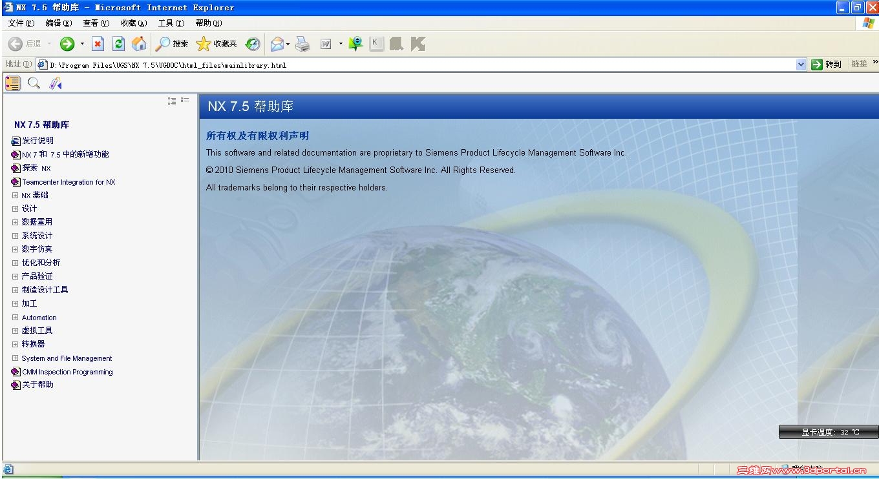The width and height of the screenshot is (879, 479).
Task: Click the 显卡温度 GPU temperature widget
Action: (x=829, y=432)
